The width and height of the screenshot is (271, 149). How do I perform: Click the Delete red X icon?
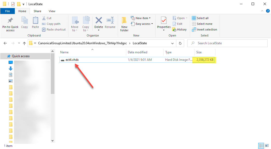[x=99, y=20]
